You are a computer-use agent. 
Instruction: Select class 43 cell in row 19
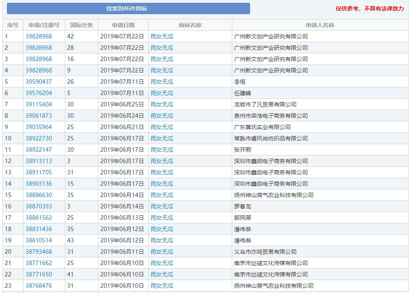pos(81,240)
